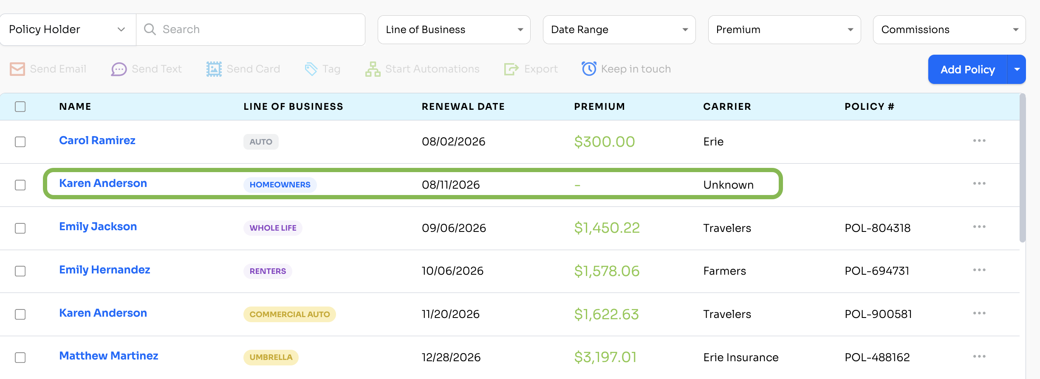Screen dimensions: 1040x379
Task: Expand the Line of Business filter dropdown
Action: pyautogui.click(x=454, y=30)
